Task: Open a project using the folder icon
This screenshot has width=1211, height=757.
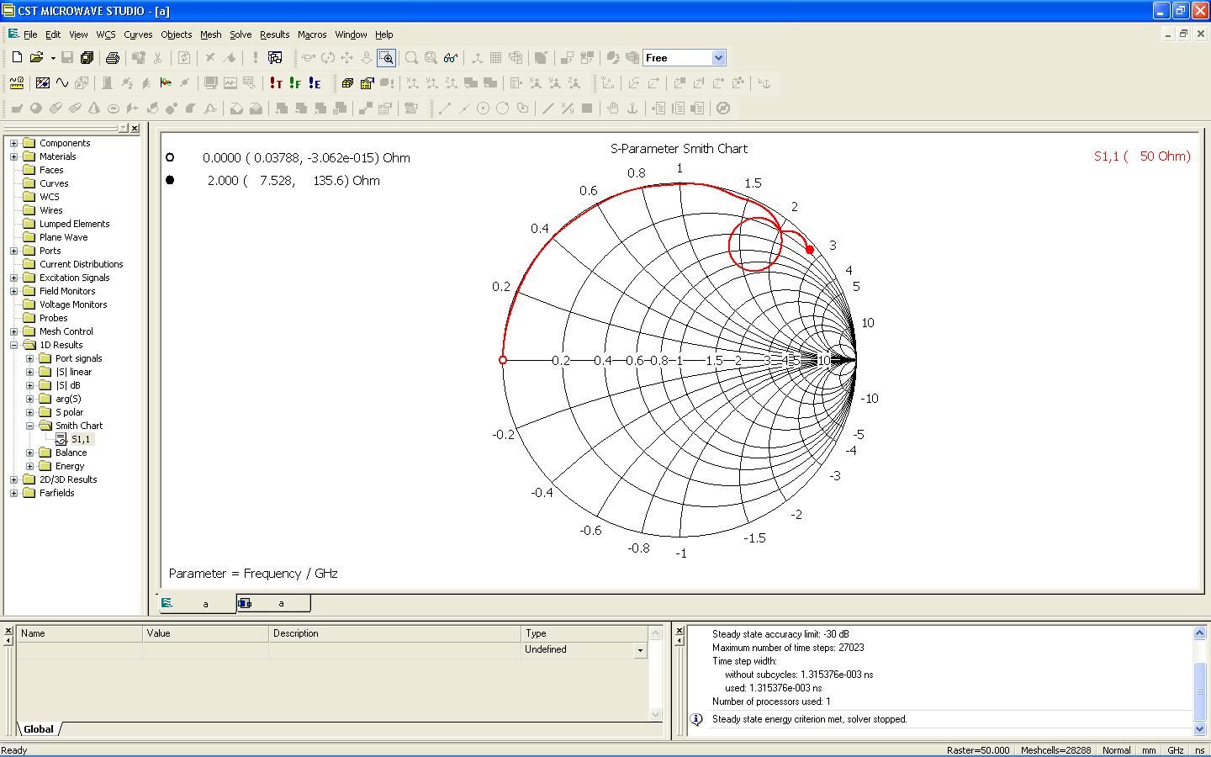Action: click(36, 58)
